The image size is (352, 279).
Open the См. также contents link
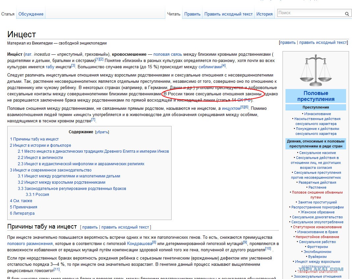21,201
